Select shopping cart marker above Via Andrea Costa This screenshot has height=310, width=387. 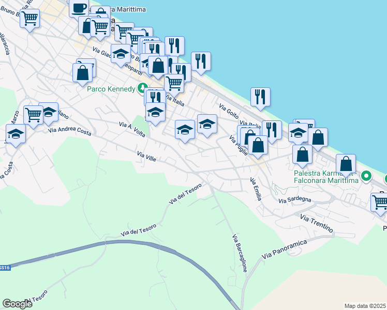(33, 116)
